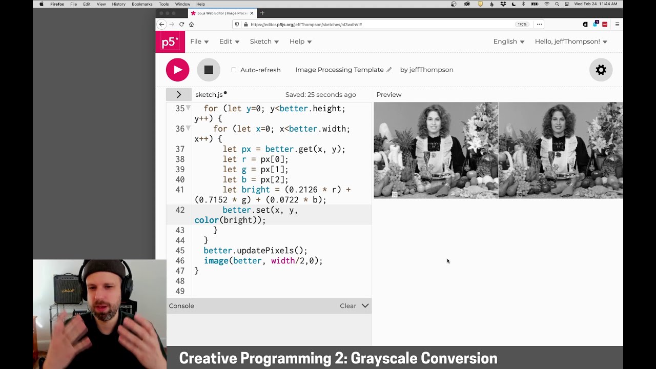This screenshot has width=656, height=369.
Task: Click the left grayscale preview image
Action: pos(436,150)
